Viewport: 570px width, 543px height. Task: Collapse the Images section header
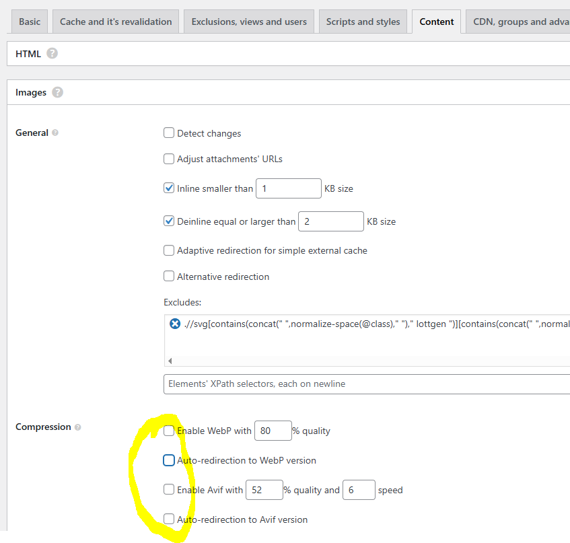(x=31, y=93)
